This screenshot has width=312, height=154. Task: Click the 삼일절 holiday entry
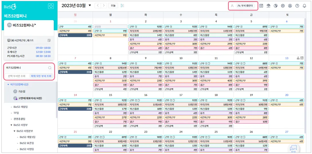pos(110,26)
